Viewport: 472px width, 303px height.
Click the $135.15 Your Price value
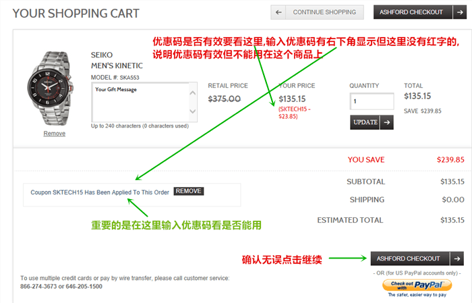point(292,99)
